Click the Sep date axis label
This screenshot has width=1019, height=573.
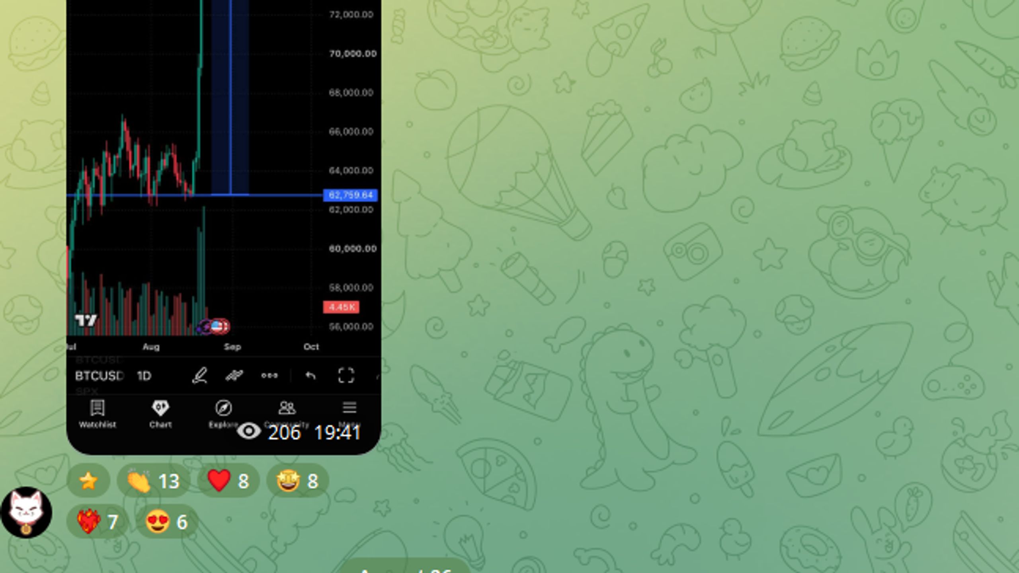[x=232, y=347]
